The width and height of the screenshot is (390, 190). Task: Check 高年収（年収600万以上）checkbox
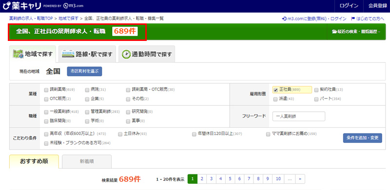(46, 134)
